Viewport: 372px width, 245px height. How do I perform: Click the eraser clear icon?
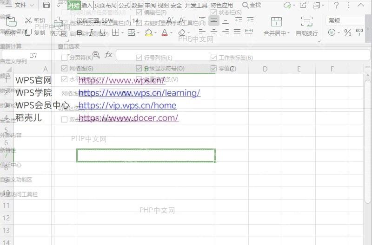point(182,32)
